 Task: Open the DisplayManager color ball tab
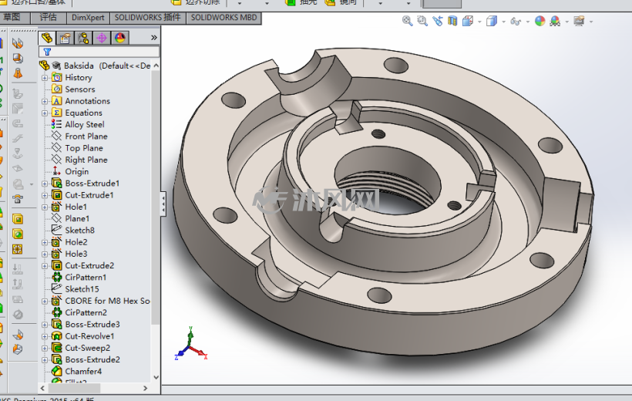tap(120, 38)
